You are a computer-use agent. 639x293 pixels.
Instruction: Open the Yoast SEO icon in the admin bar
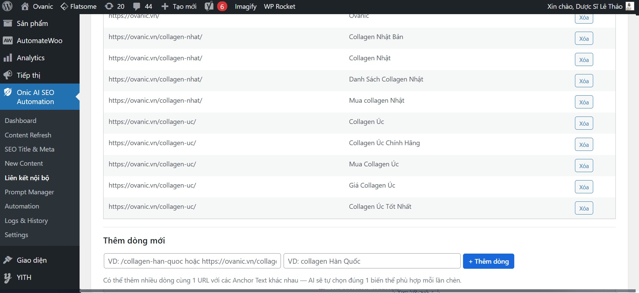[x=209, y=6]
